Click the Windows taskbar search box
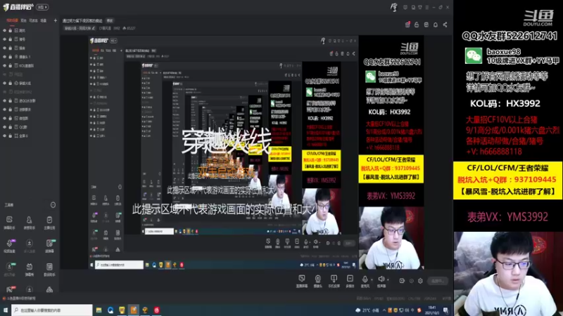Image resolution: width=563 pixels, height=316 pixels. (52, 310)
